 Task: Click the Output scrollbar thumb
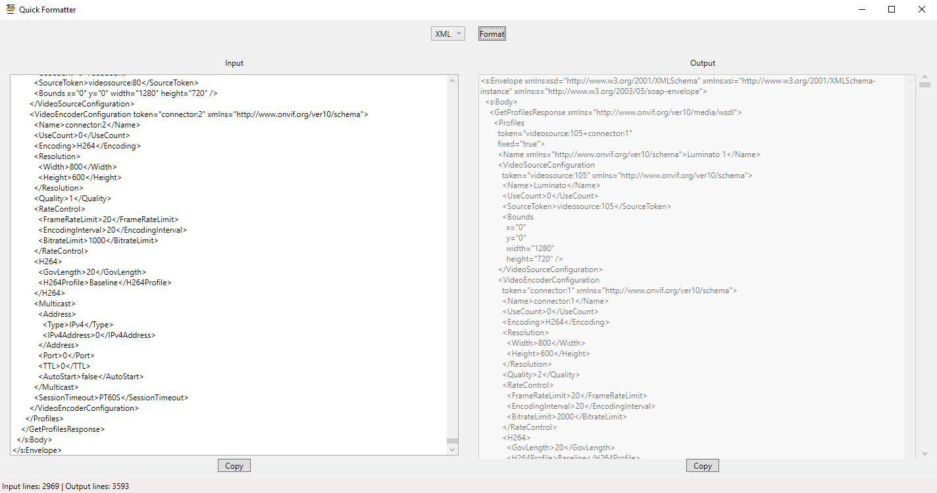924,84
